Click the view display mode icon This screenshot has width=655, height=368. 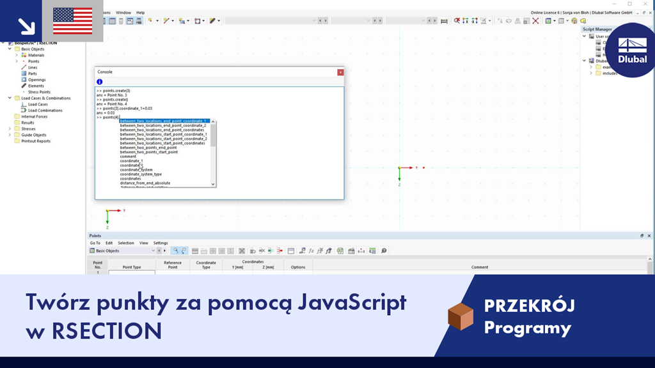548,21
